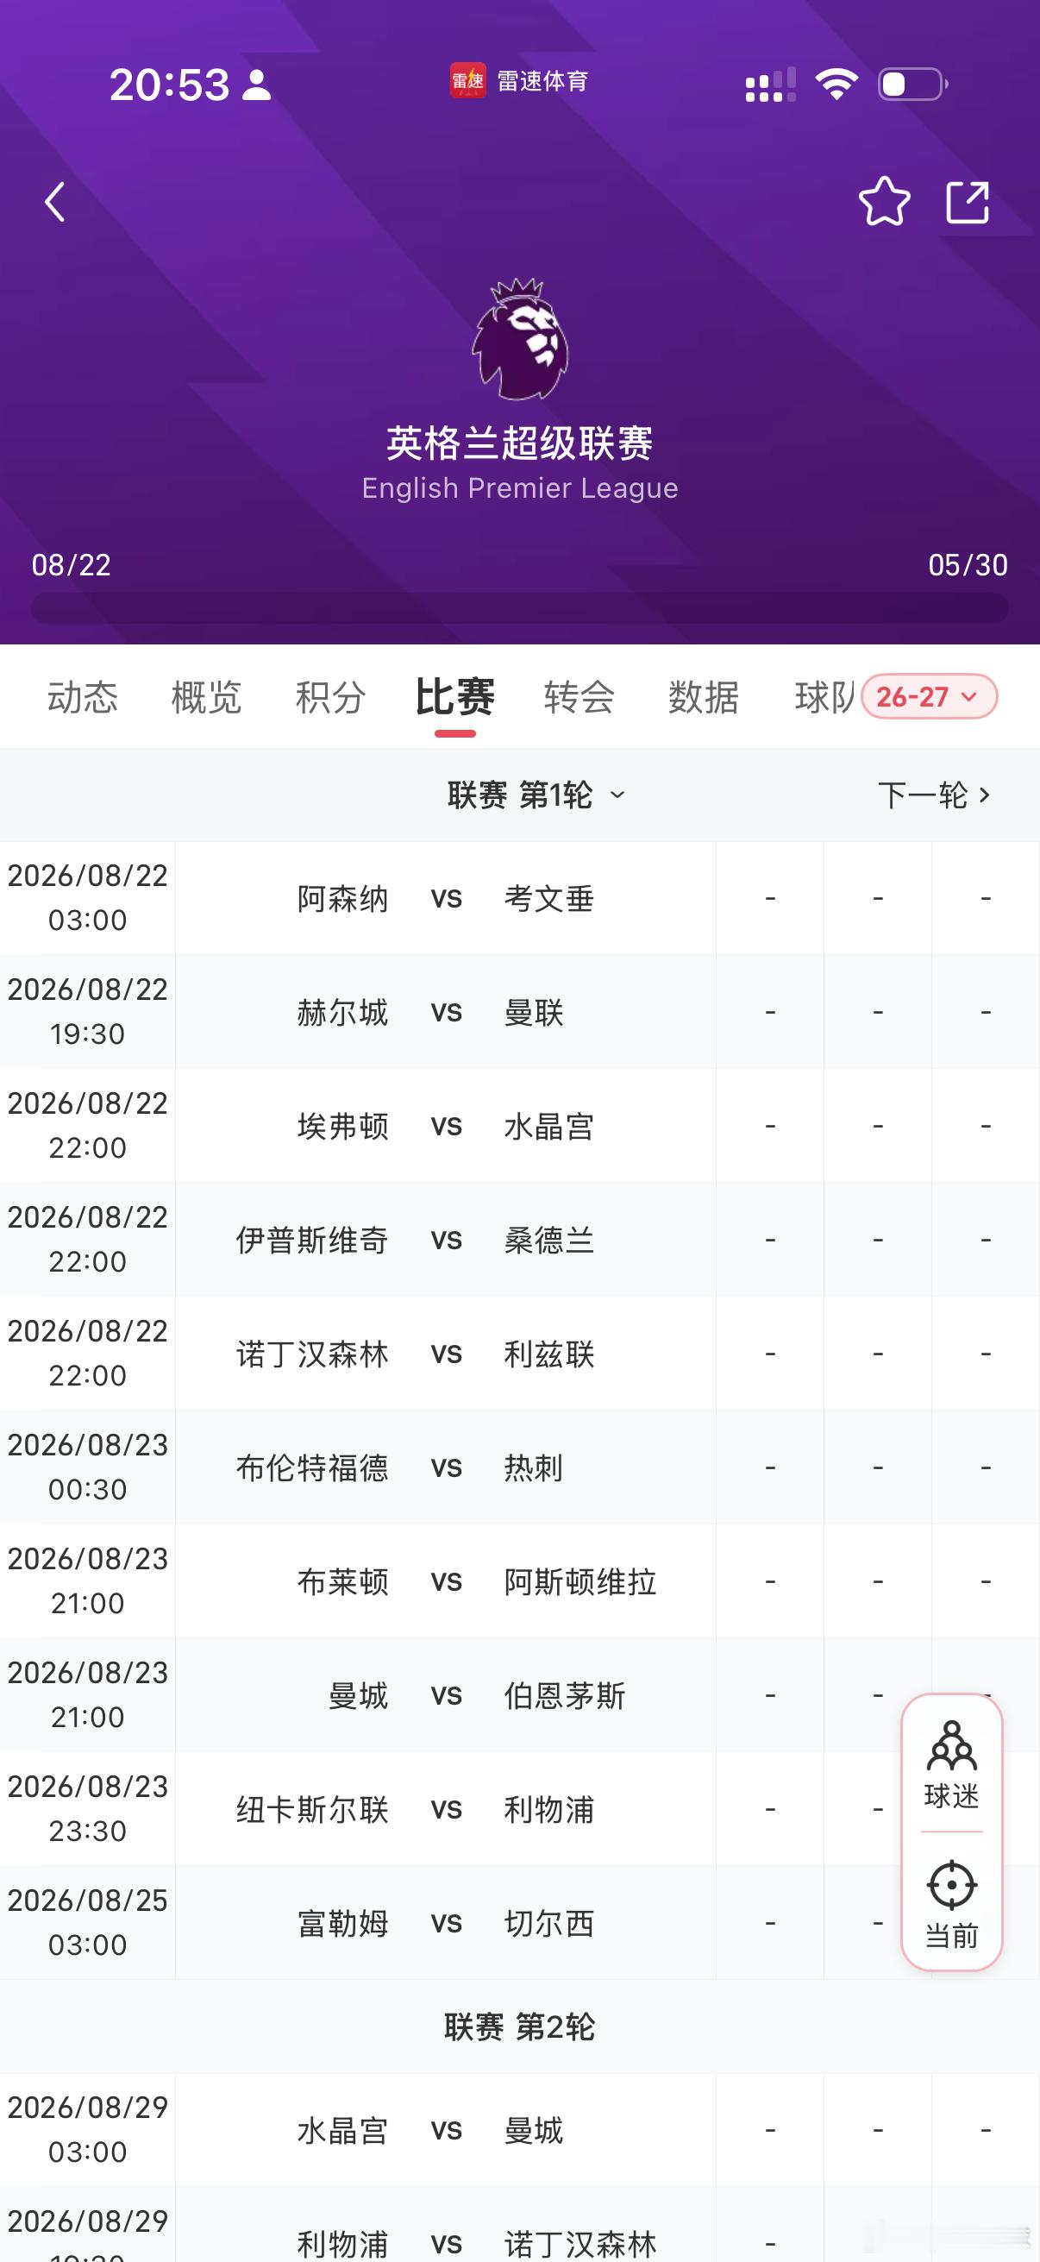This screenshot has height=2262, width=1040.
Task: Expand the 联赛 第1轮 round selector
Action: [x=536, y=795]
